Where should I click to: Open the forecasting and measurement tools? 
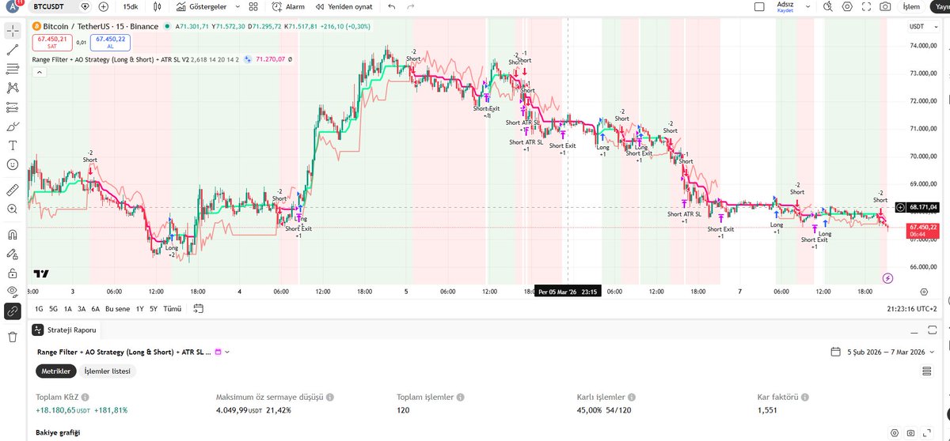point(12,107)
